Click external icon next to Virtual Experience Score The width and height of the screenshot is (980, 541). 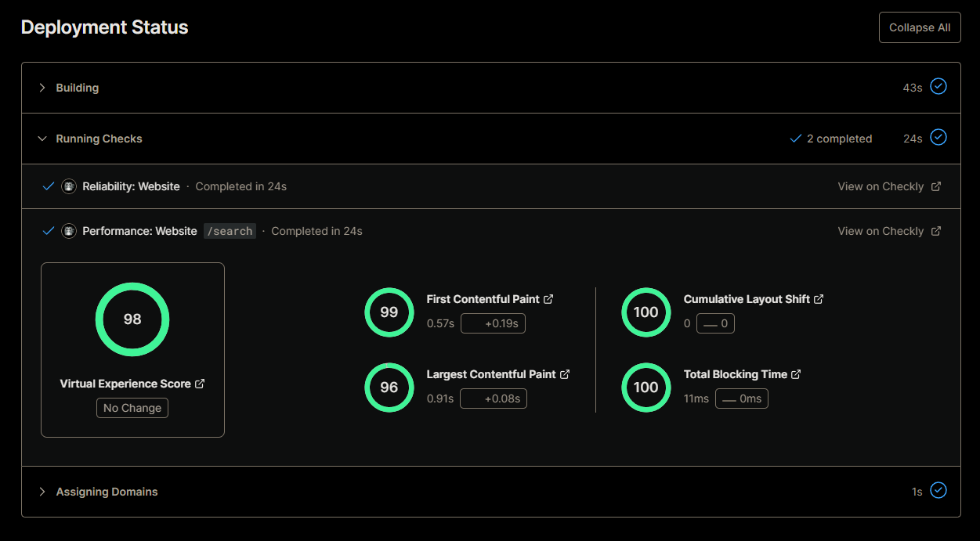coord(200,384)
